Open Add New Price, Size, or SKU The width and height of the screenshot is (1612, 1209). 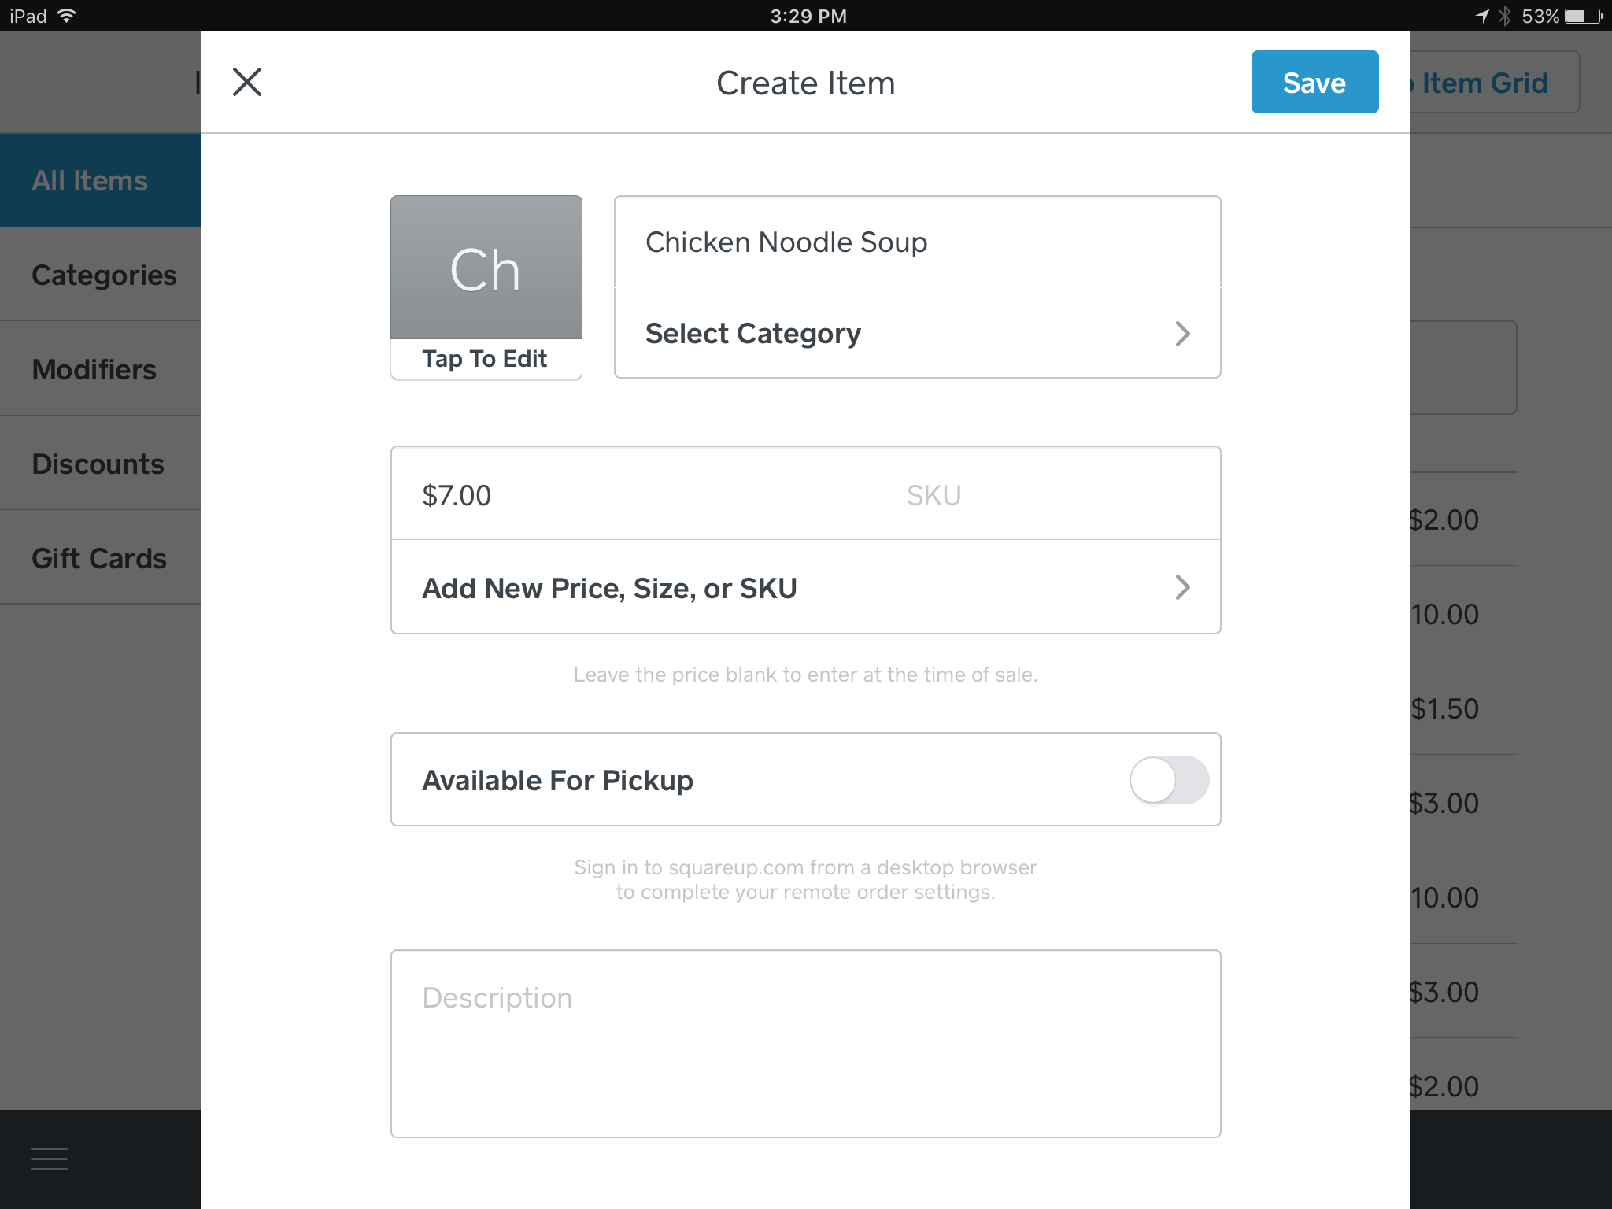tap(805, 588)
